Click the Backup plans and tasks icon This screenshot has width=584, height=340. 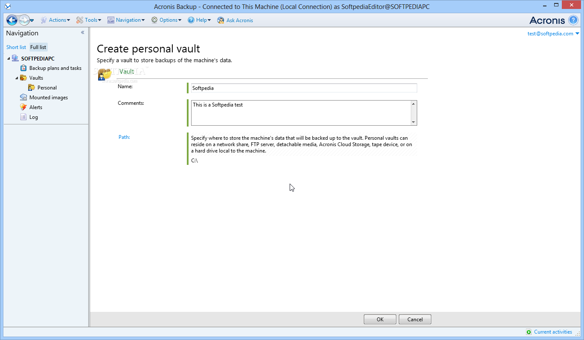click(23, 68)
